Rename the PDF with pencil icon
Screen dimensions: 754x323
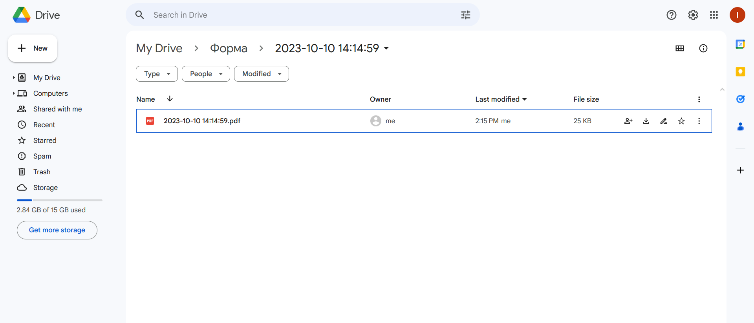(x=664, y=121)
